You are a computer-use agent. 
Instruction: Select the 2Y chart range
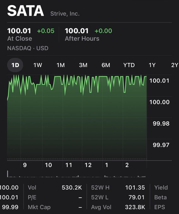(175, 65)
